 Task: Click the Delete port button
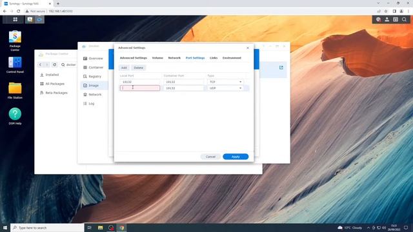pos(138,68)
